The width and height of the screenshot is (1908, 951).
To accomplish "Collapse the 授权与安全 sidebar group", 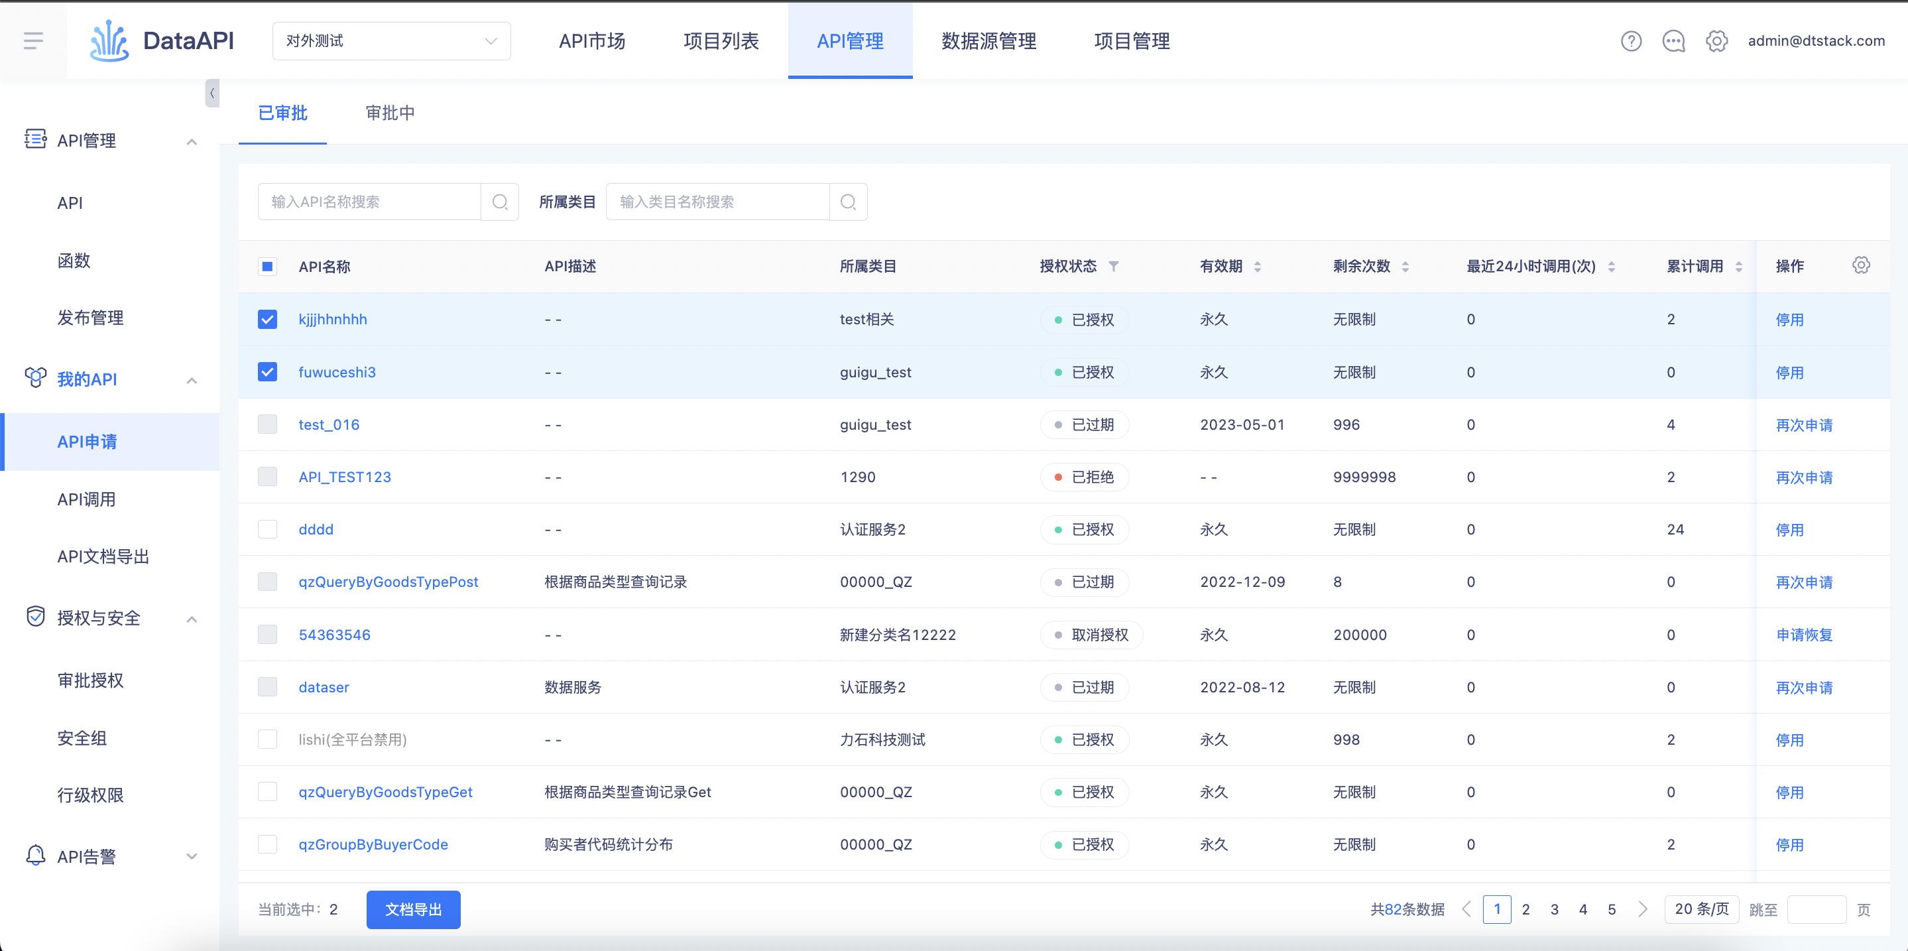I will pos(192,619).
